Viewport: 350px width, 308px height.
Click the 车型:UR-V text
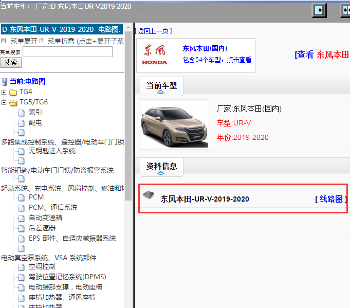[234, 123]
